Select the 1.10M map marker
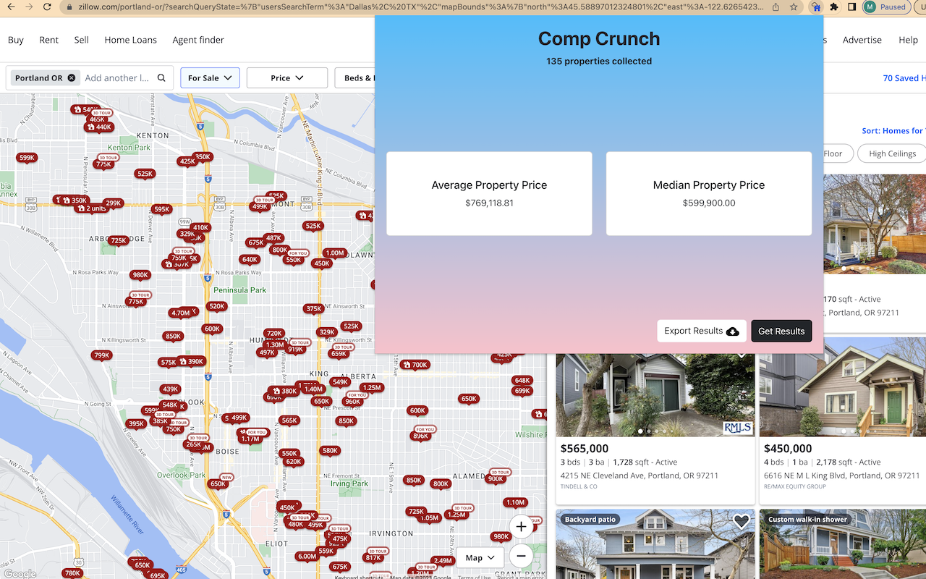The image size is (926, 579). 515,502
